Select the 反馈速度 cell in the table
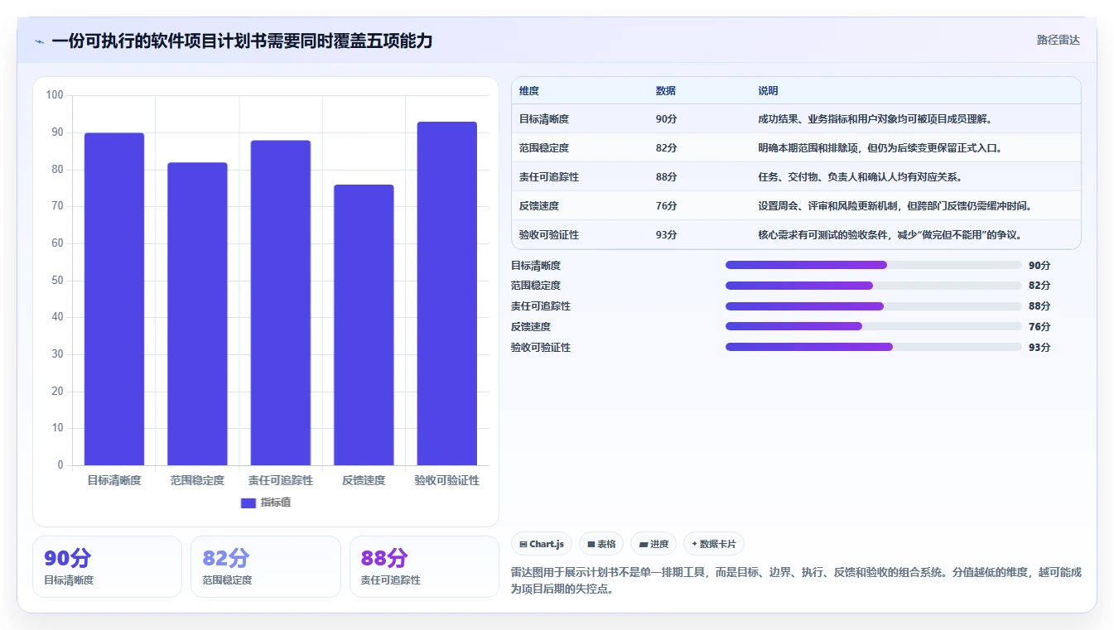 [x=539, y=206]
